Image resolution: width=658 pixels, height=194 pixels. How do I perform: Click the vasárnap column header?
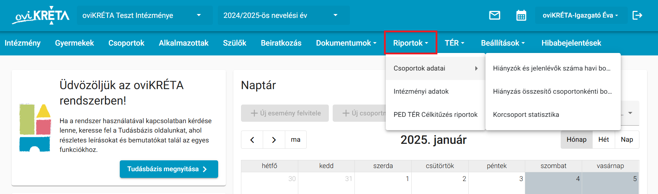(611, 166)
